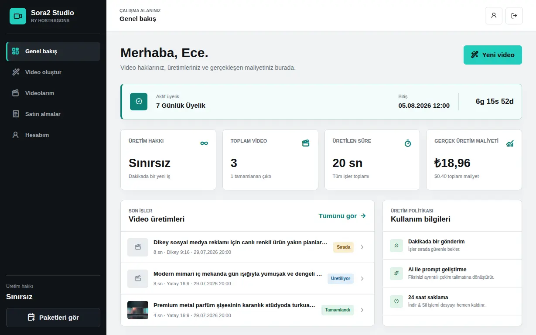Expand the Tamamlandı video row chevron
536x335 pixels.
[362, 310]
